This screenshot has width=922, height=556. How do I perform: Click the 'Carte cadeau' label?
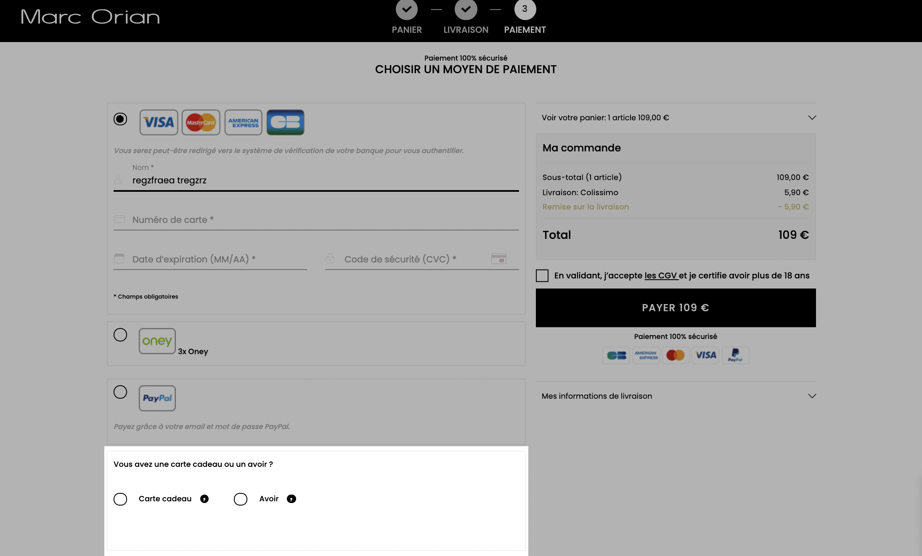coord(165,499)
